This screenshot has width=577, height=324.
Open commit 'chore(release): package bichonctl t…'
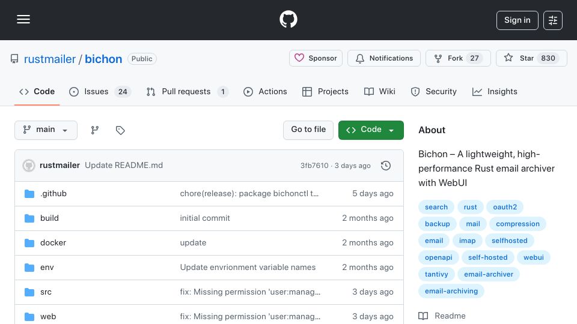coord(249,194)
